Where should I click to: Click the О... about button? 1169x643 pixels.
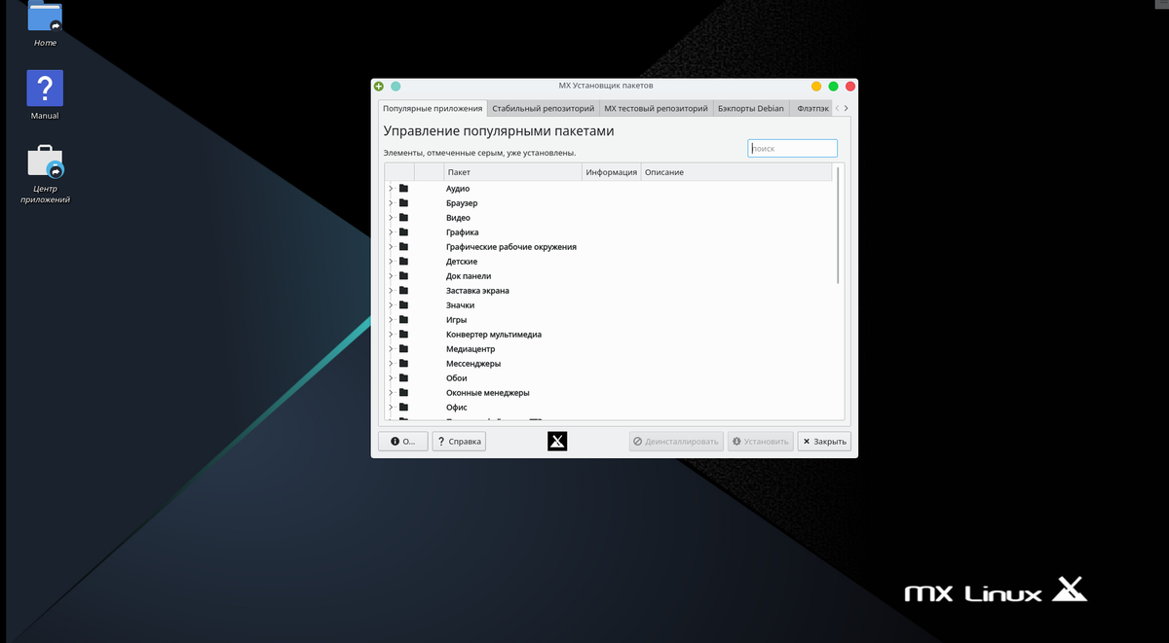coord(403,442)
